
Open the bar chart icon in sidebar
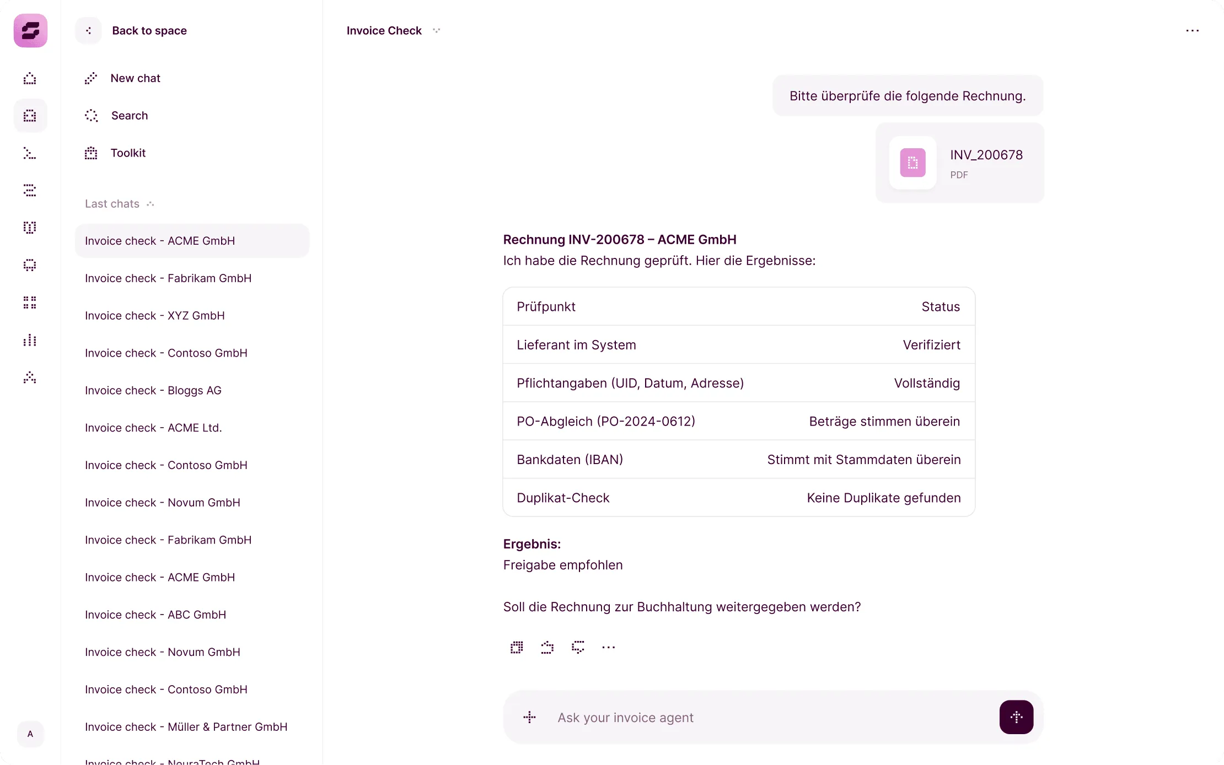tap(30, 340)
